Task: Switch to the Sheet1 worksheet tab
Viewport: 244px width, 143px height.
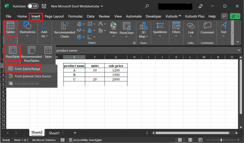Action: pyautogui.click(x=54, y=133)
